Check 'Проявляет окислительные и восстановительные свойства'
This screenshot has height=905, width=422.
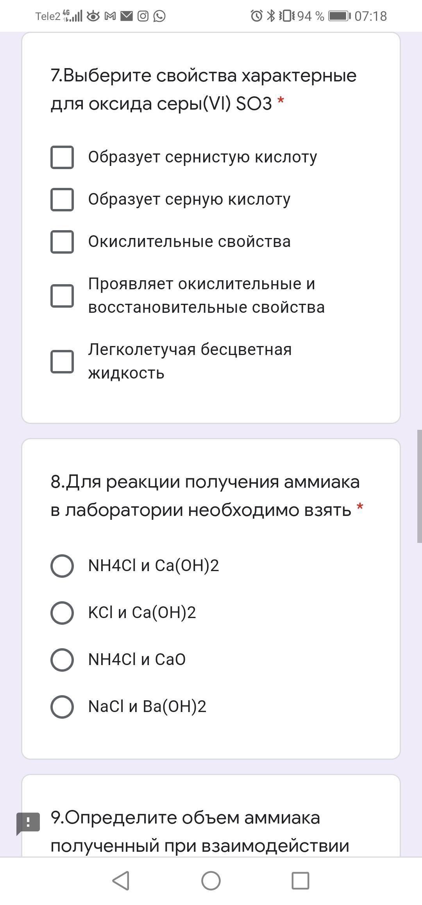click(x=62, y=296)
